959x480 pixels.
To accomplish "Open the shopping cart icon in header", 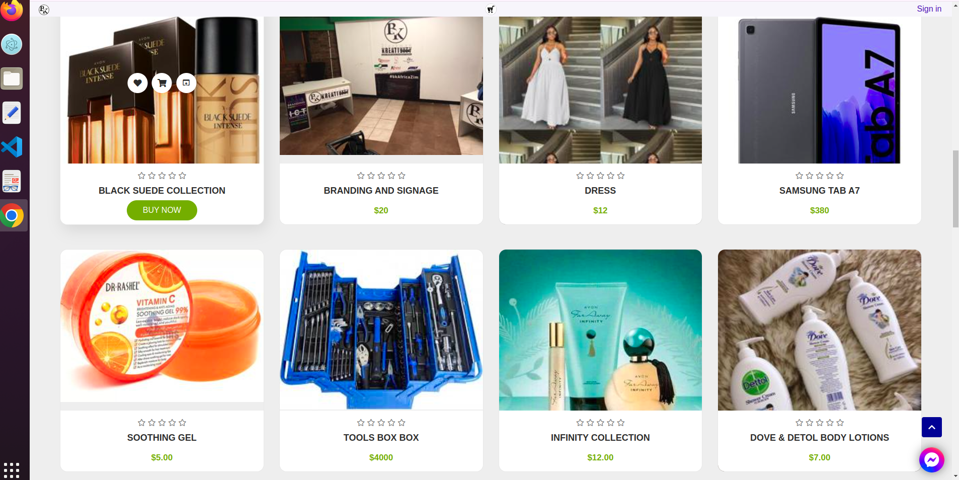I will click(x=491, y=9).
